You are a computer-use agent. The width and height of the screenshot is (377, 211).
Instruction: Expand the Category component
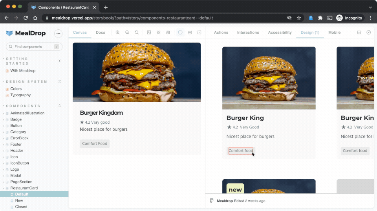click(18, 132)
